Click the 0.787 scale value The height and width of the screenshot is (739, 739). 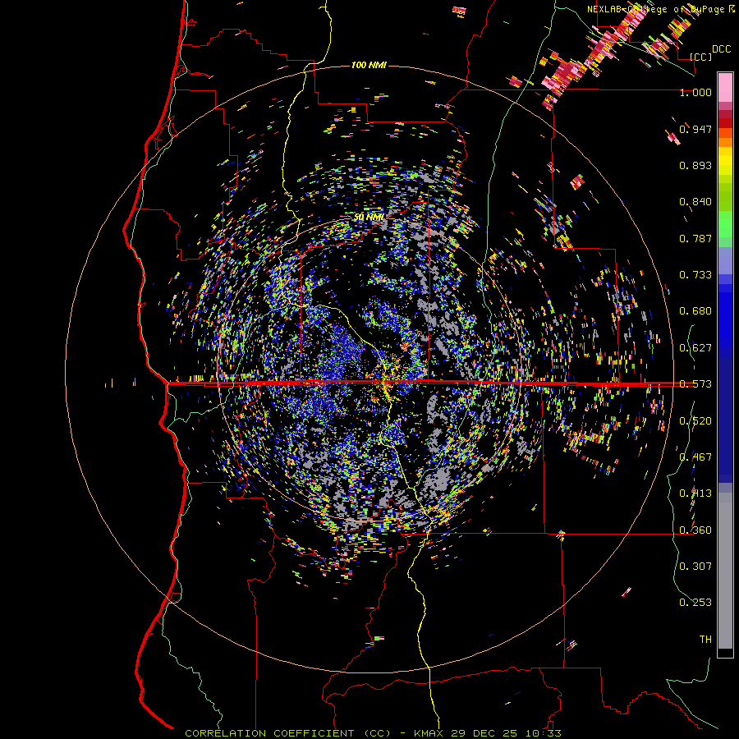(x=695, y=238)
